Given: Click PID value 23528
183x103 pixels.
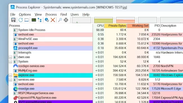Looking at the screenshot, I should (x=156, y=34).
